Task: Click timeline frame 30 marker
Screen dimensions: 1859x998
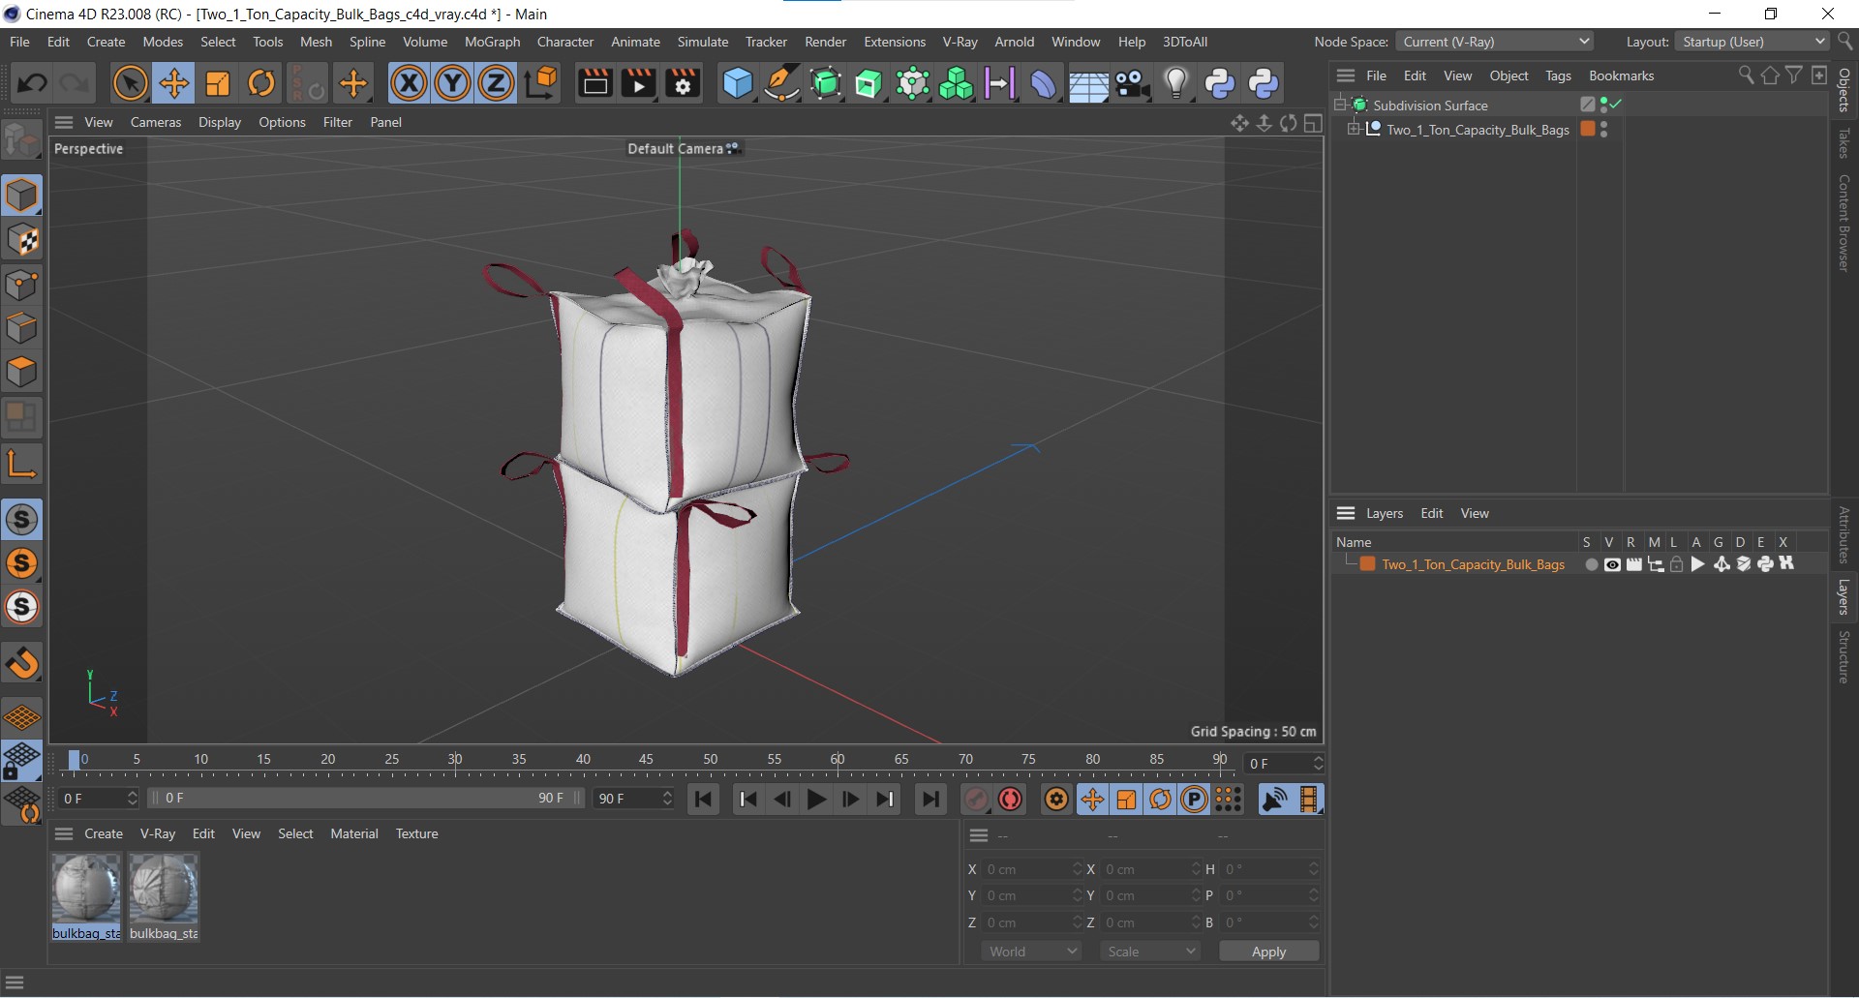Action: 454,761
